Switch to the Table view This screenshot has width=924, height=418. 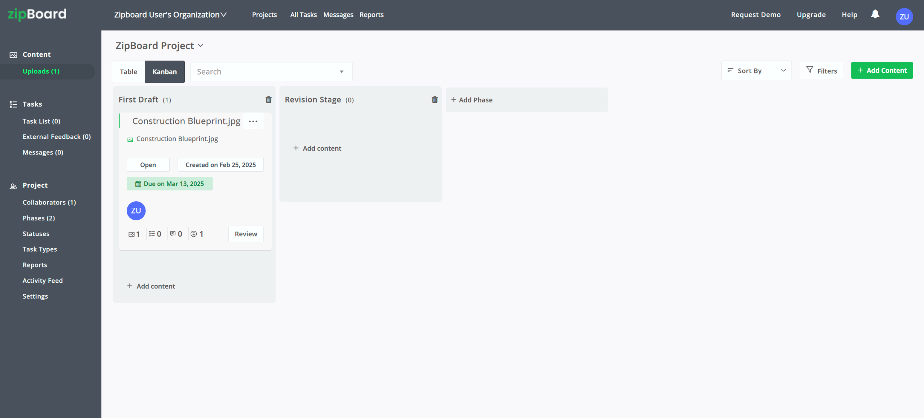(128, 72)
